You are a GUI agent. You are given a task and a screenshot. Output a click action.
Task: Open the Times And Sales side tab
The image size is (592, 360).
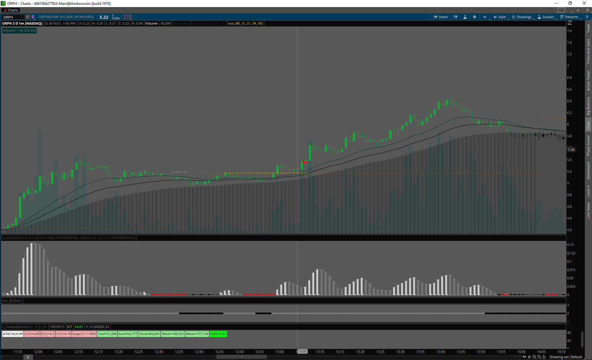click(588, 51)
